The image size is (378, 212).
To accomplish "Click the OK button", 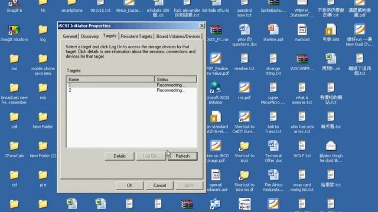I will (130, 185).
